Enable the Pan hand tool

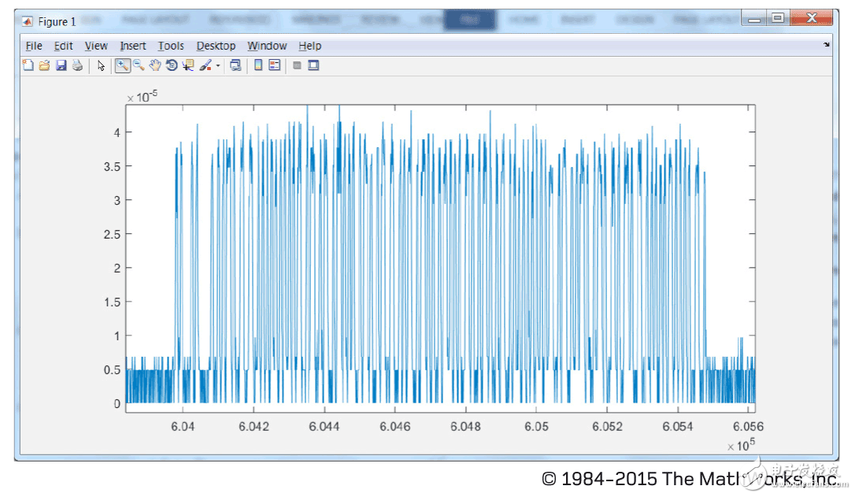click(x=155, y=66)
